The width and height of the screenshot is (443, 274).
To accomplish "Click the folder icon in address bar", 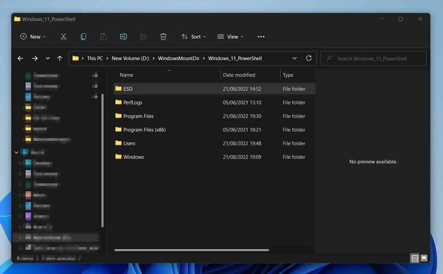I will point(76,58).
